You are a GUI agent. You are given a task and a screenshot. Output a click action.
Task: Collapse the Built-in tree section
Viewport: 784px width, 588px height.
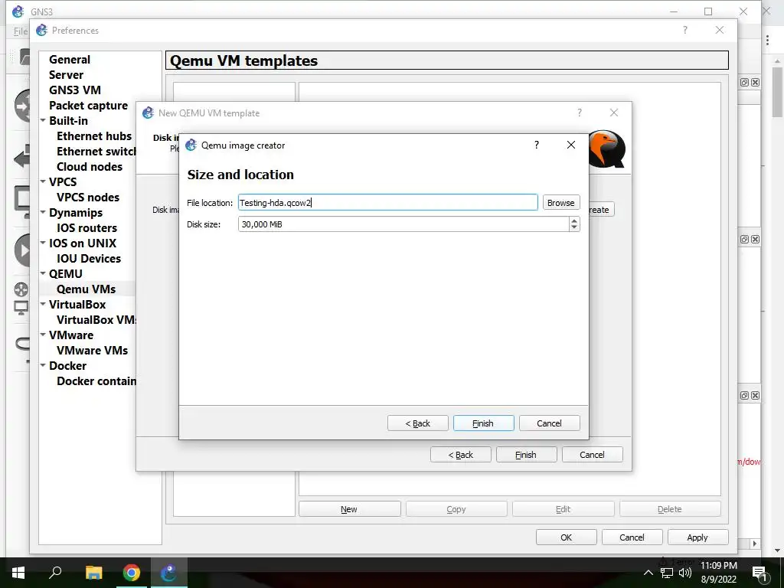(43, 120)
